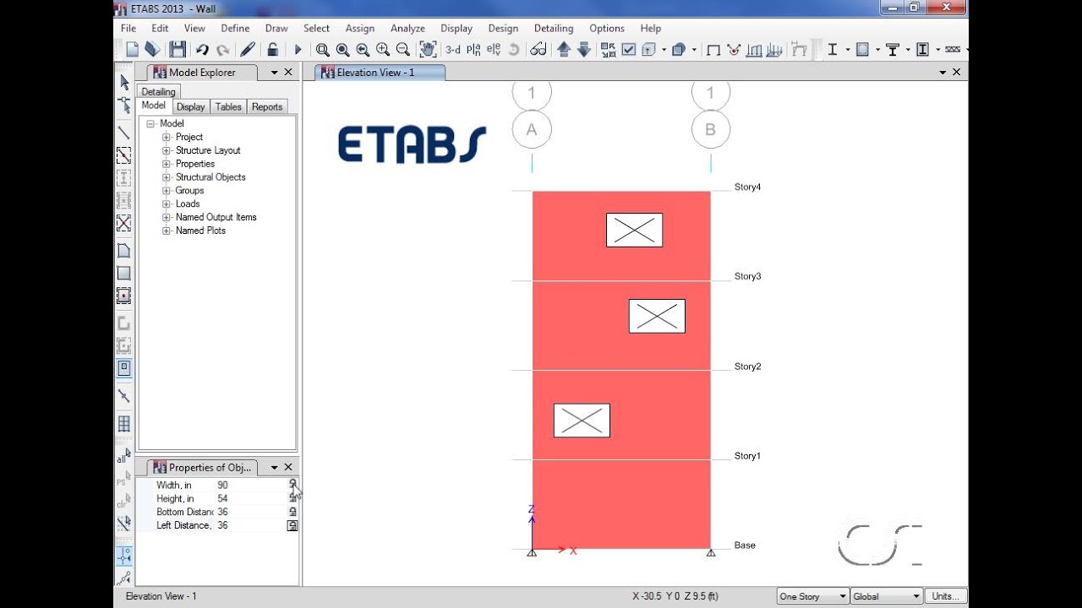
Task: Switch to Elevation view button
Action: 494,50
